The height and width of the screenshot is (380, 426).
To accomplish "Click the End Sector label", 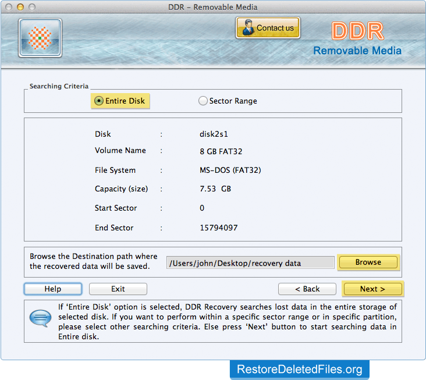I will pyautogui.click(x=114, y=228).
